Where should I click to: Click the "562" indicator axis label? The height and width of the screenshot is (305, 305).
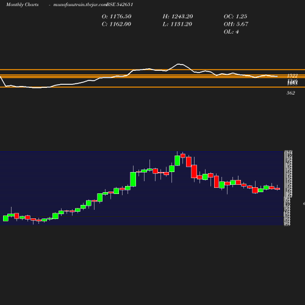[291, 93]
